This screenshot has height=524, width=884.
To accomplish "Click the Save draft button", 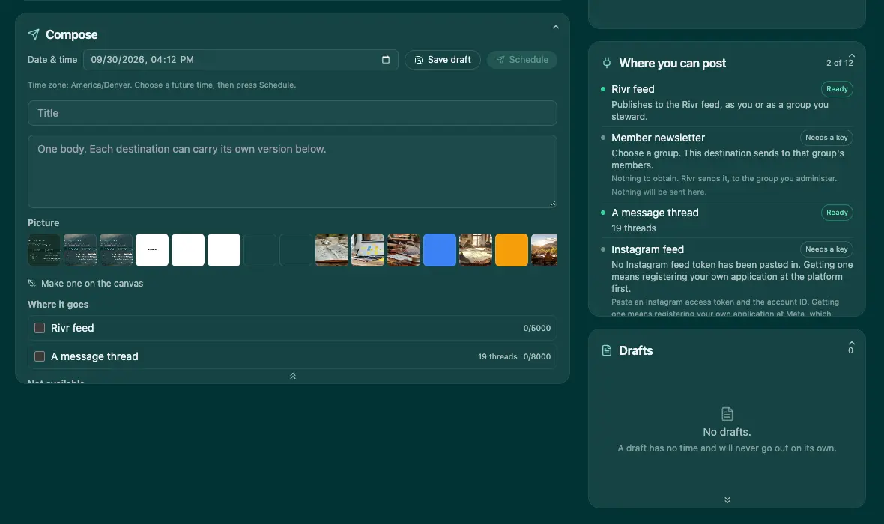I will 443,60.
